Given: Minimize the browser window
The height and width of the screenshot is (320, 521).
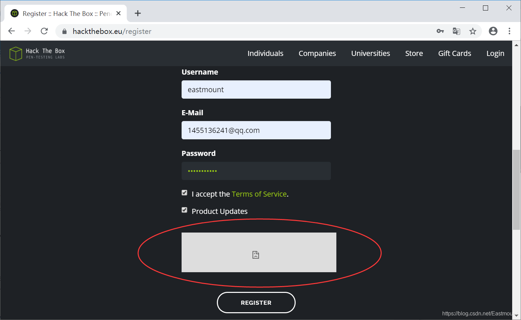Looking at the screenshot, I should [462, 8].
